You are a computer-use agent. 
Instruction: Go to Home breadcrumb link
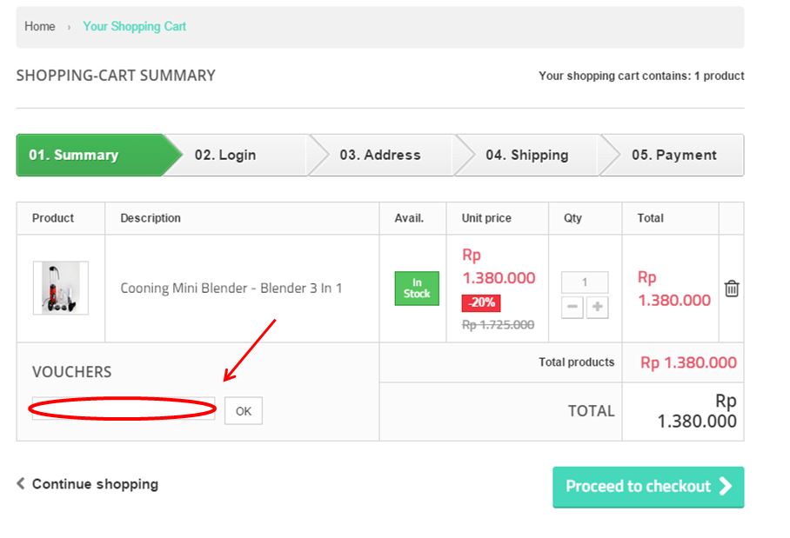pyautogui.click(x=40, y=26)
